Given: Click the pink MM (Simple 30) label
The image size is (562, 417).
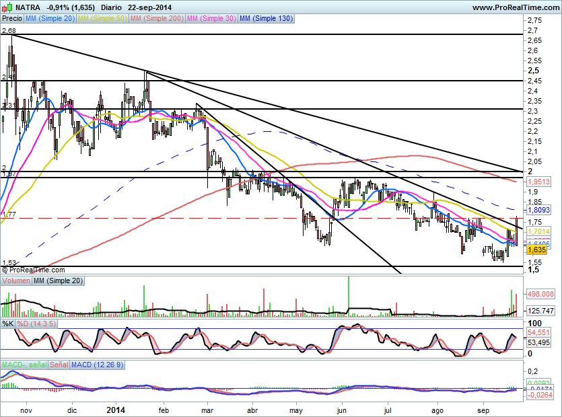Looking at the screenshot, I should click(212, 19).
